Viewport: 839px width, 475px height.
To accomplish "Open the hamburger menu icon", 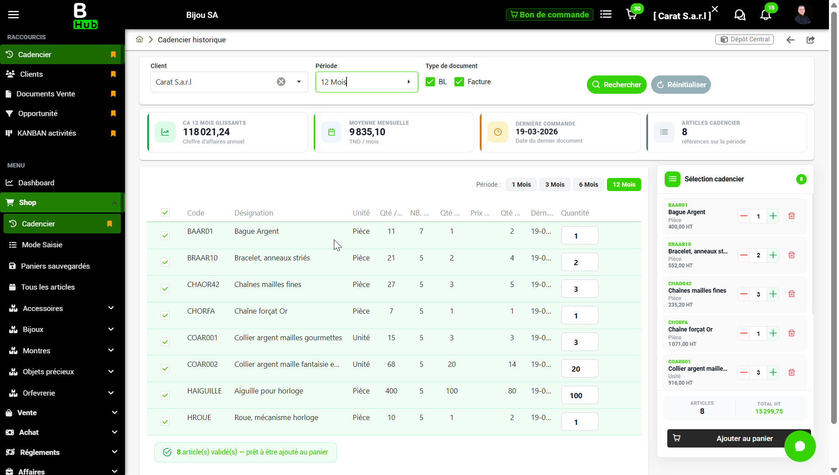I will 14,15.
